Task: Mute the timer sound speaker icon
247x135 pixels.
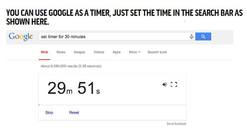Action: point(164,84)
